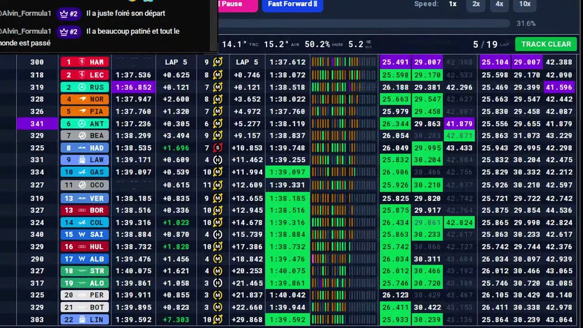Click the Pause button
This screenshot has height=328, width=583.
pos(238,5)
